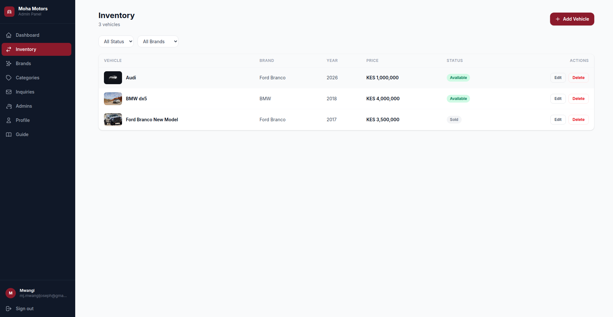
Task: Click the Inventory arrows icon in sidebar
Action: click(9, 49)
